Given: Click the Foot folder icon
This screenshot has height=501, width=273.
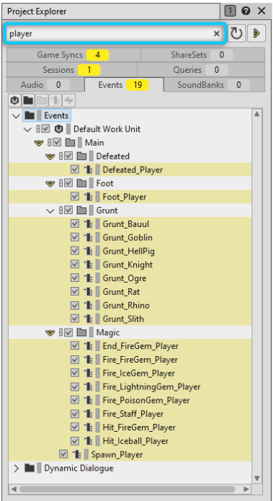Looking at the screenshot, I should pos(81,183).
